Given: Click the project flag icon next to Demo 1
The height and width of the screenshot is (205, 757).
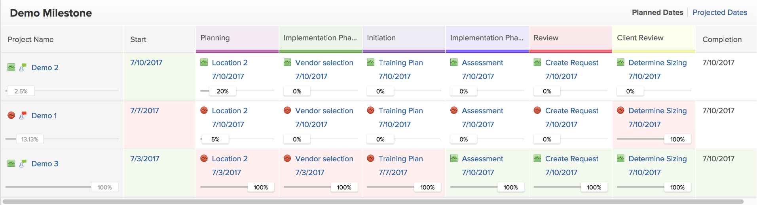Looking at the screenshot, I should 23,115.
